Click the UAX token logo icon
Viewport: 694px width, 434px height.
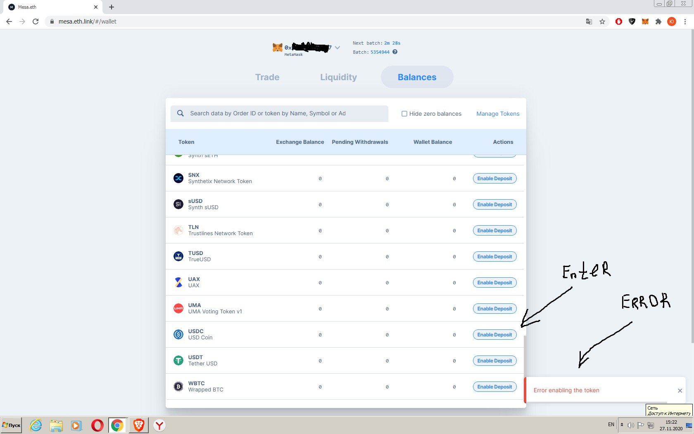click(178, 282)
